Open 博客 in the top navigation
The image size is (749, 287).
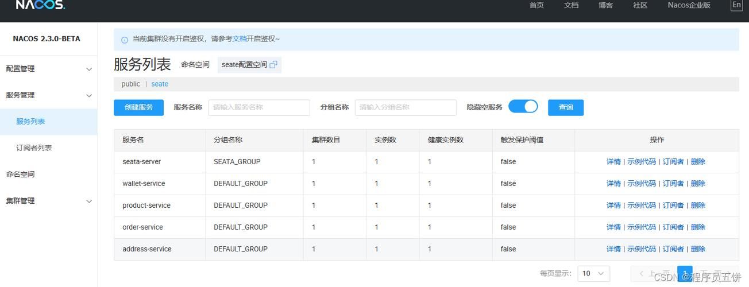[x=605, y=5]
